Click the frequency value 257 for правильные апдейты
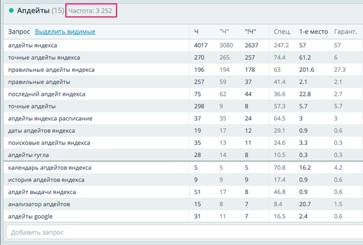363x245 pixels. click(x=199, y=82)
